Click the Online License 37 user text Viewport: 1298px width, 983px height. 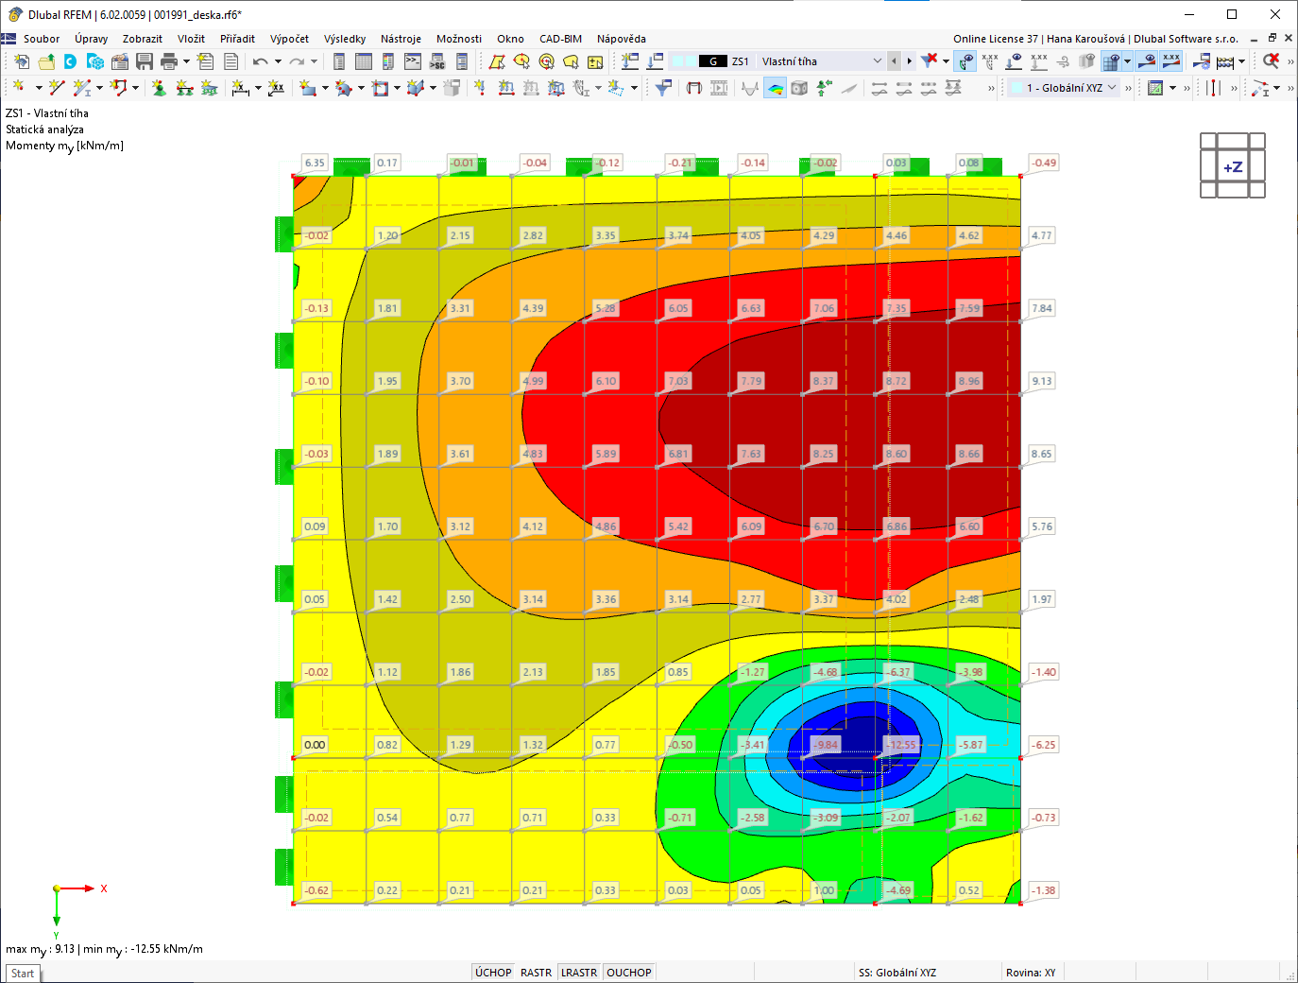pyautogui.click(x=1096, y=39)
